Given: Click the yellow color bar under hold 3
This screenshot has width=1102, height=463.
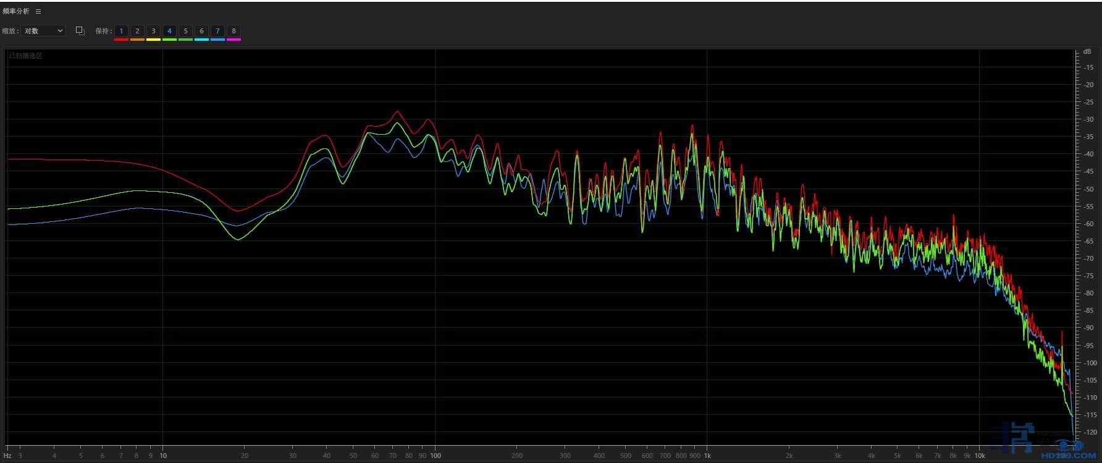Looking at the screenshot, I should point(153,40).
